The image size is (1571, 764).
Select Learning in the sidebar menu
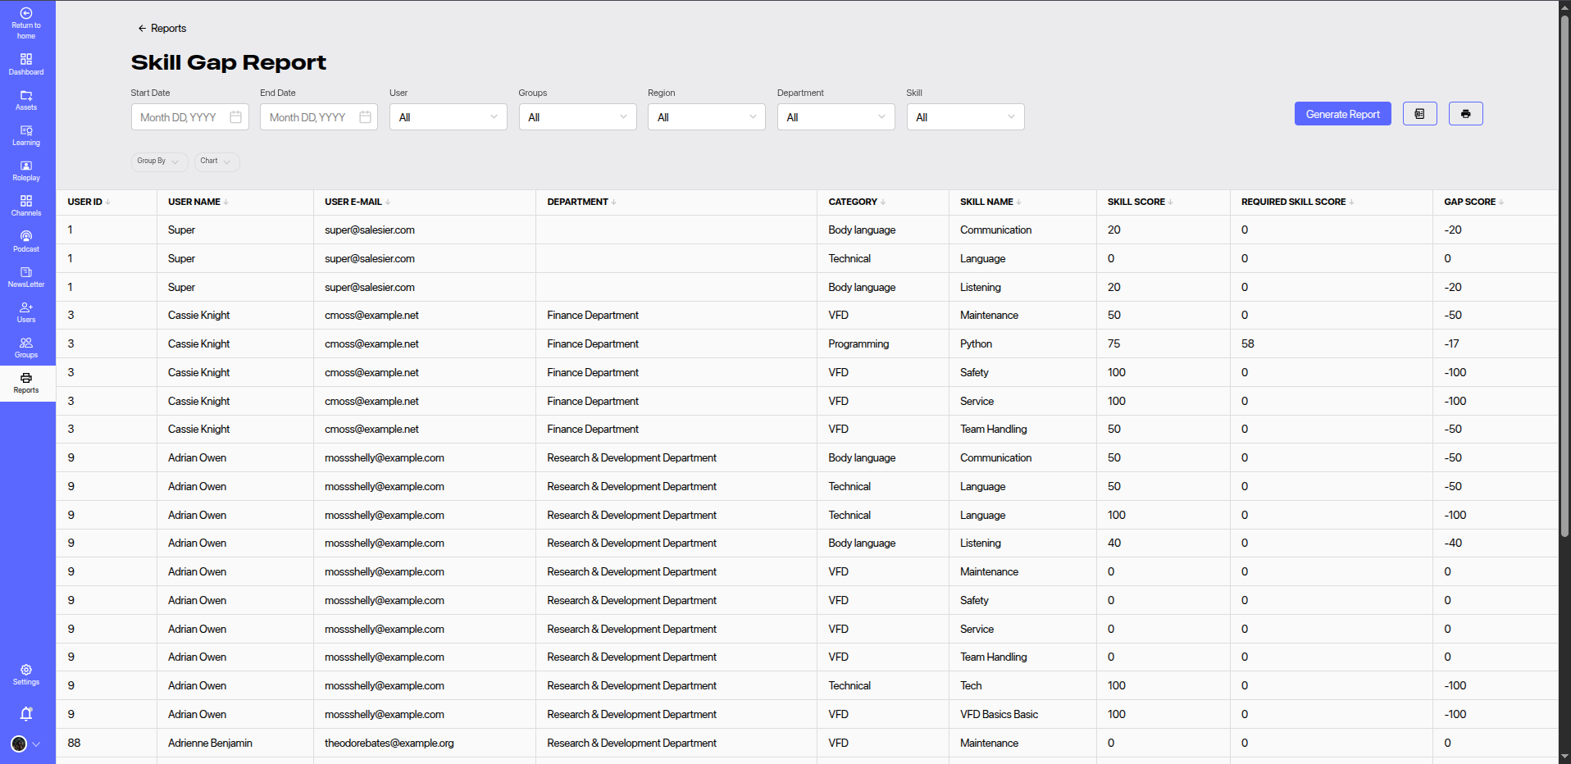pos(26,135)
